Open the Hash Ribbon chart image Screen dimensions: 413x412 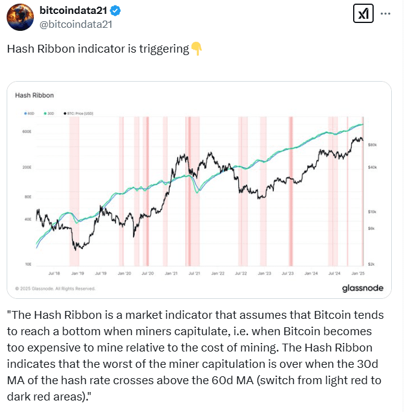(x=200, y=194)
